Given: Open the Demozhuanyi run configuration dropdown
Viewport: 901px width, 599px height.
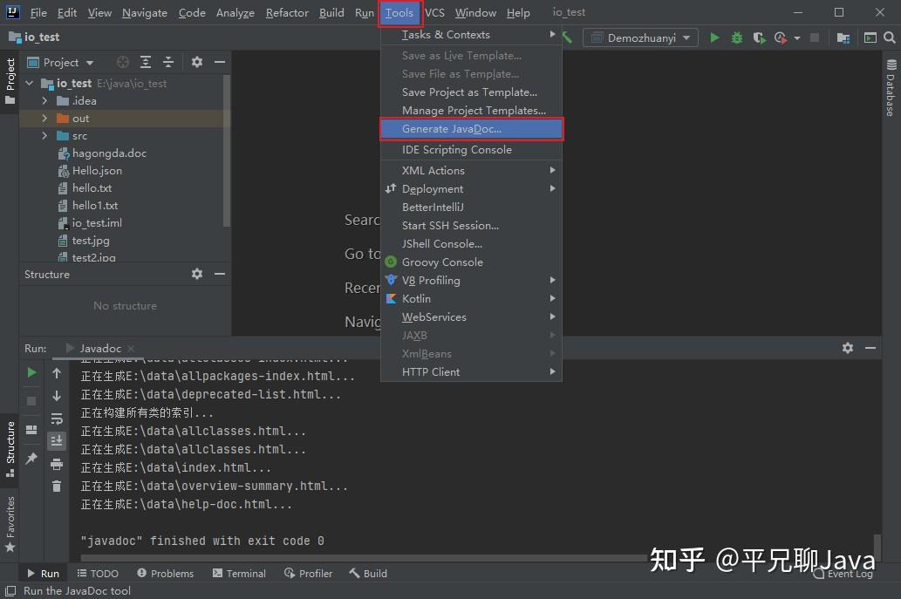Looking at the screenshot, I should pos(641,37).
